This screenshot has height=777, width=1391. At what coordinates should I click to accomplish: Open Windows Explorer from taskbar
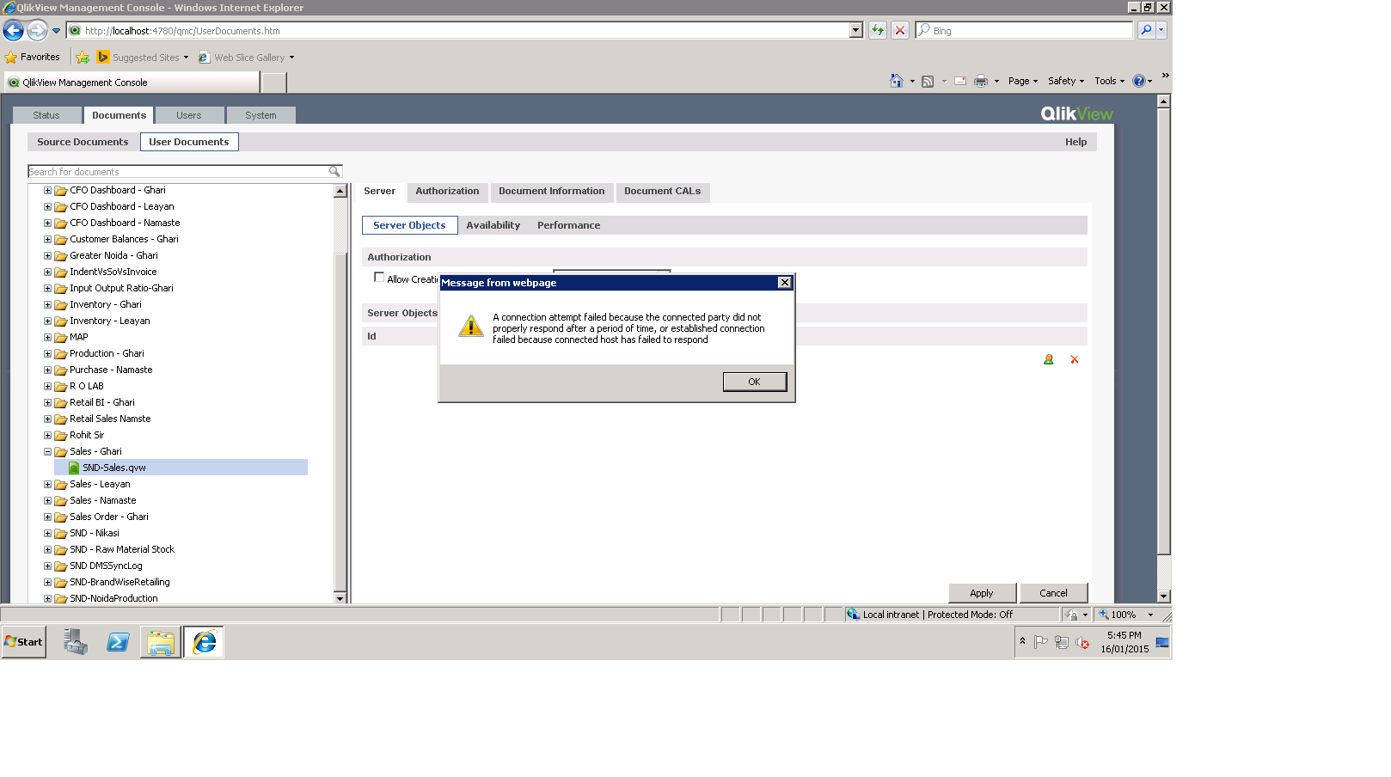161,642
